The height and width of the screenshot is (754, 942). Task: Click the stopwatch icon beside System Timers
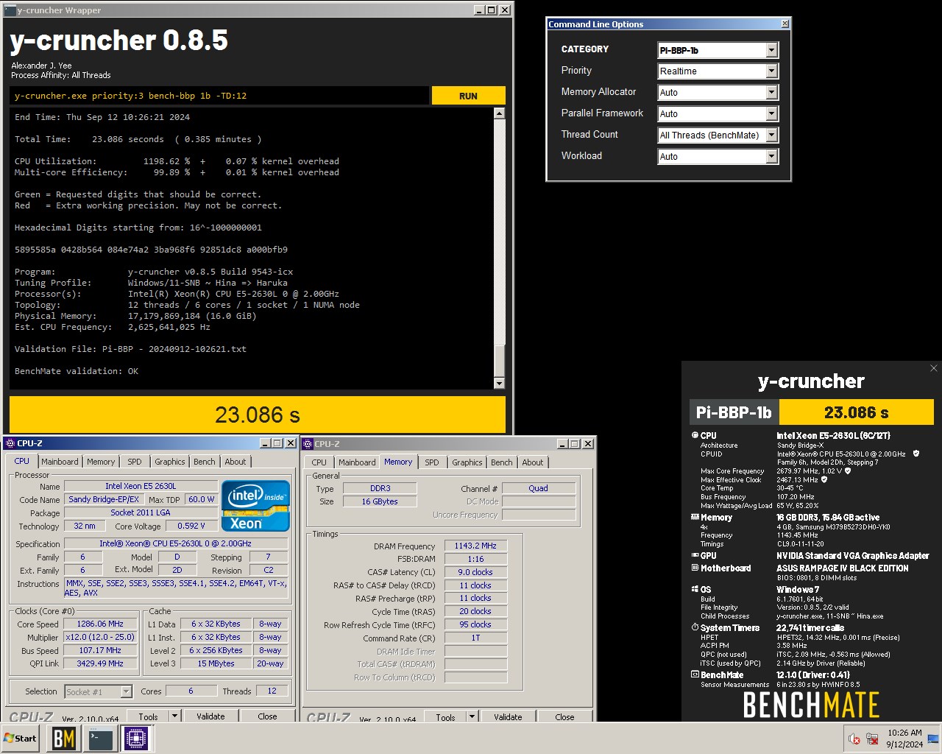coord(695,627)
